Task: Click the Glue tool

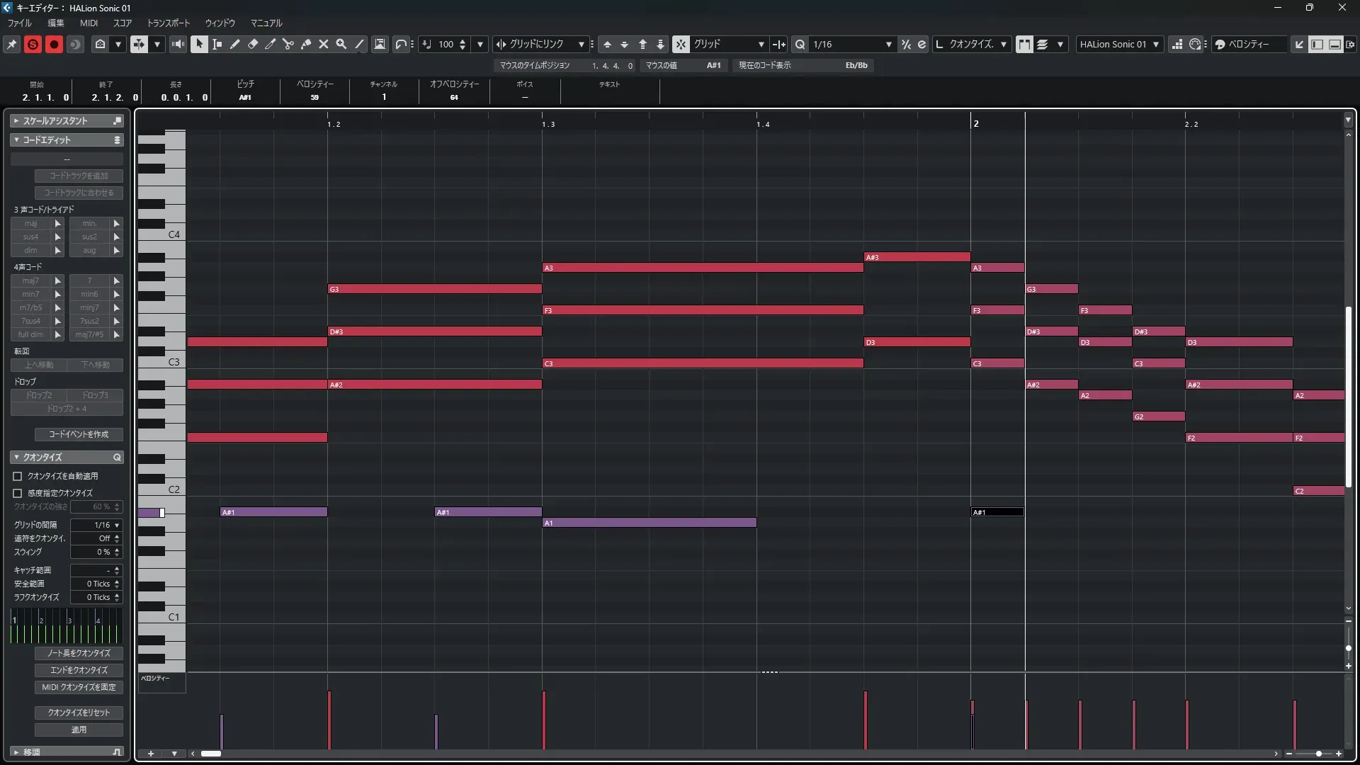Action: coord(306,44)
